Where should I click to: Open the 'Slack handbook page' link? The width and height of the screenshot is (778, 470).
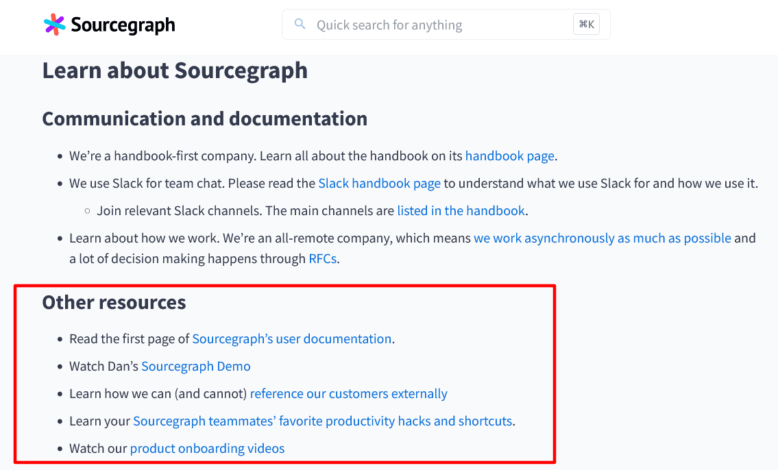coord(379,184)
